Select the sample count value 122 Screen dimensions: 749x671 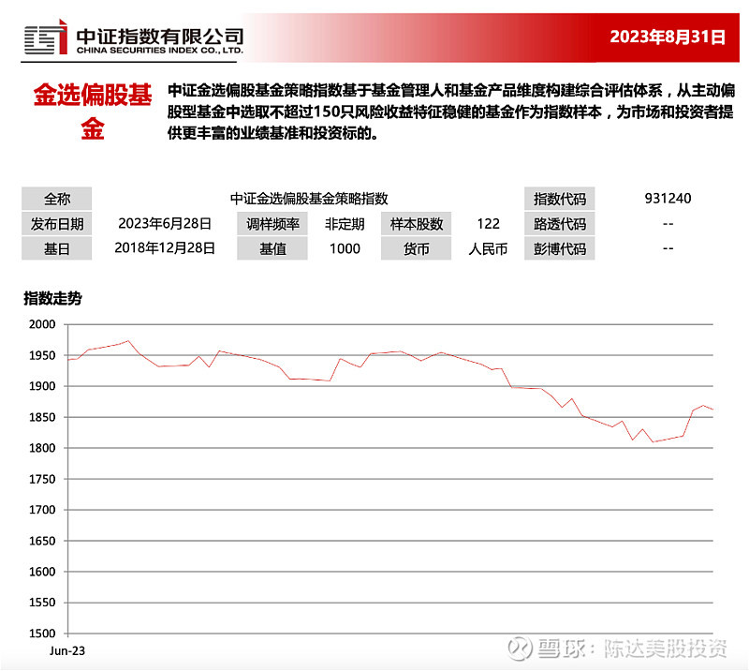click(488, 224)
